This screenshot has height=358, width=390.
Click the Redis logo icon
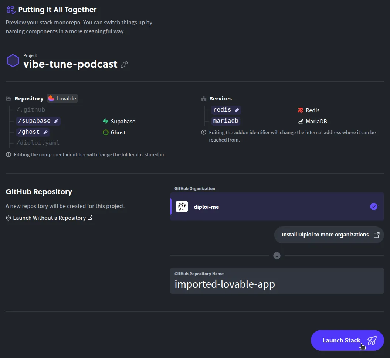(x=301, y=110)
